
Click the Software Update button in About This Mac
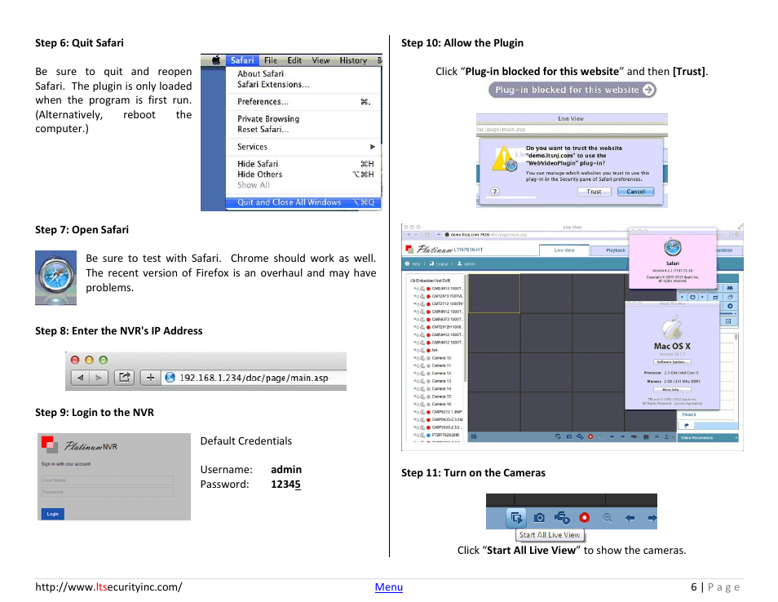tap(672, 362)
